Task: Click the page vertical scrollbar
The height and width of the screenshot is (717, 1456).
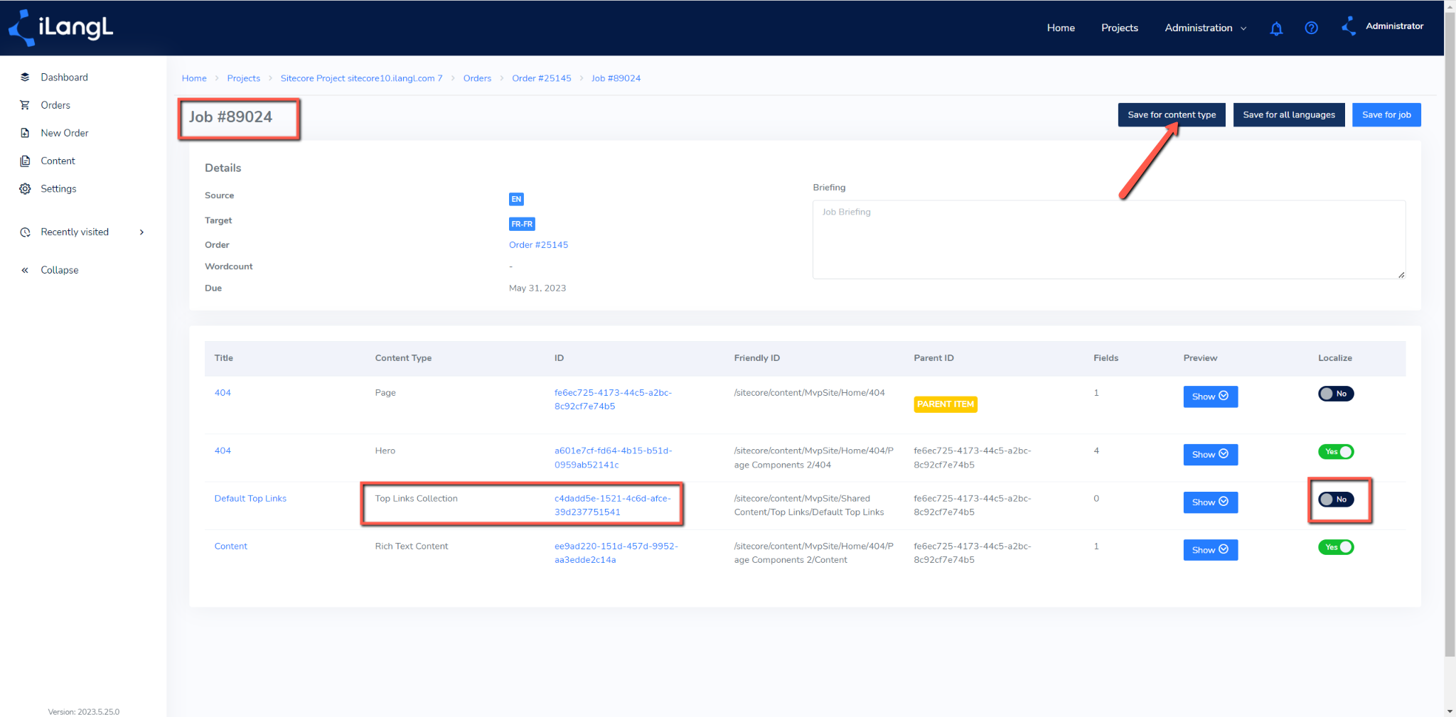Action: [1450, 334]
